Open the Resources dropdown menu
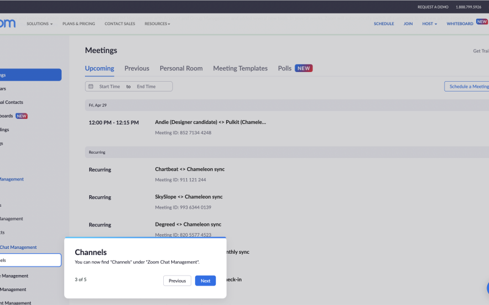 pos(157,24)
